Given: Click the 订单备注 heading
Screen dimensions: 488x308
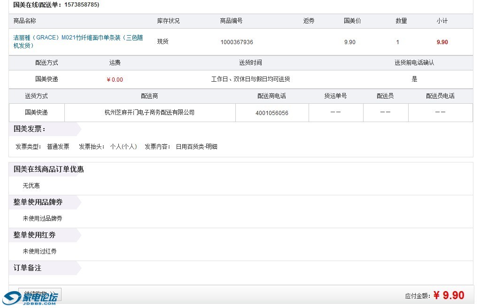Looking at the screenshot, I should (x=27, y=268).
